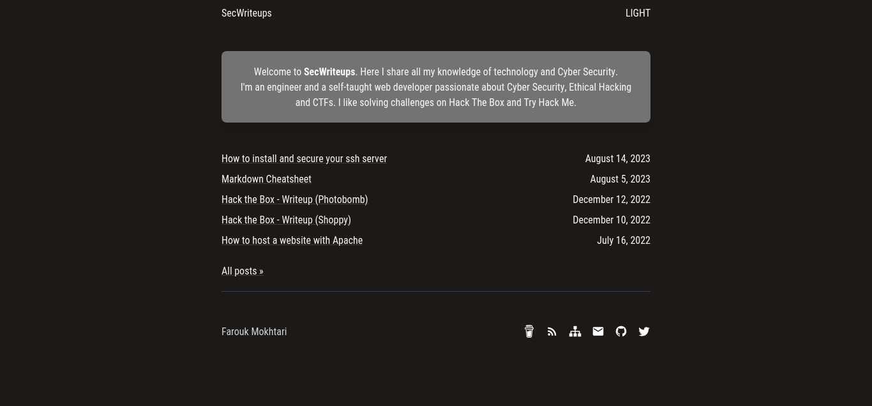Screen dimensions: 872x406
Task: Open the Twitter bird icon
Action: (644, 331)
